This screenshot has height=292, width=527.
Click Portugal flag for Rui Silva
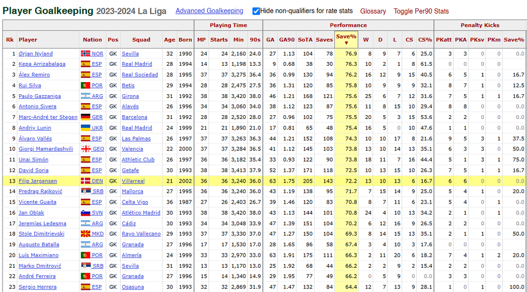point(85,85)
